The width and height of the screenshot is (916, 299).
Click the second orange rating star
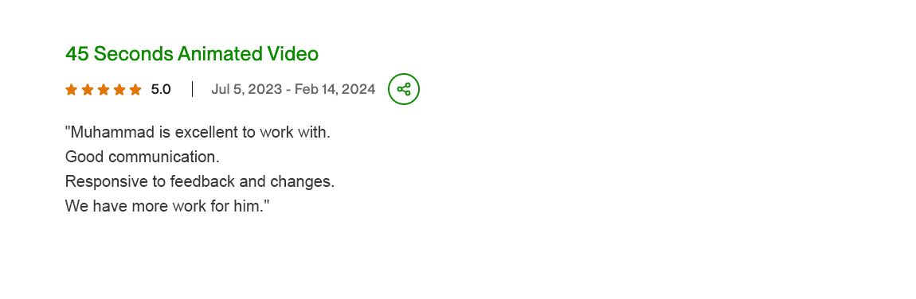88,89
